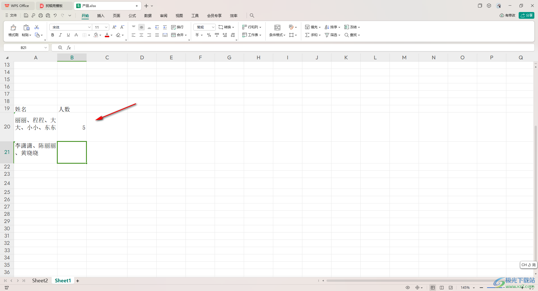Switch to the Sheet2 worksheet tab
This screenshot has width=538, height=291.
point(40,281)
